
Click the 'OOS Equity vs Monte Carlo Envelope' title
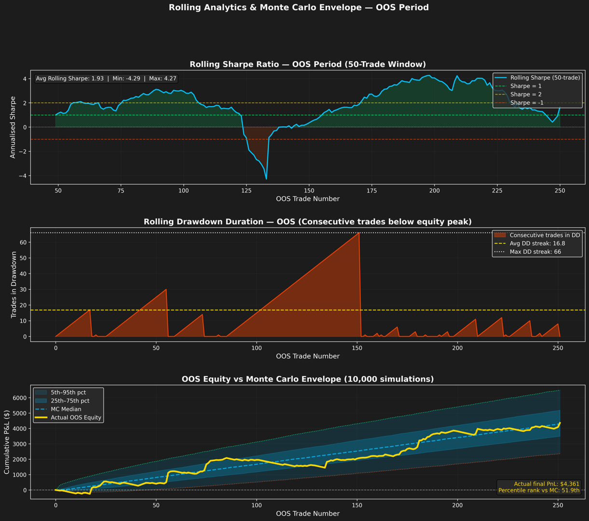[308, 379]
